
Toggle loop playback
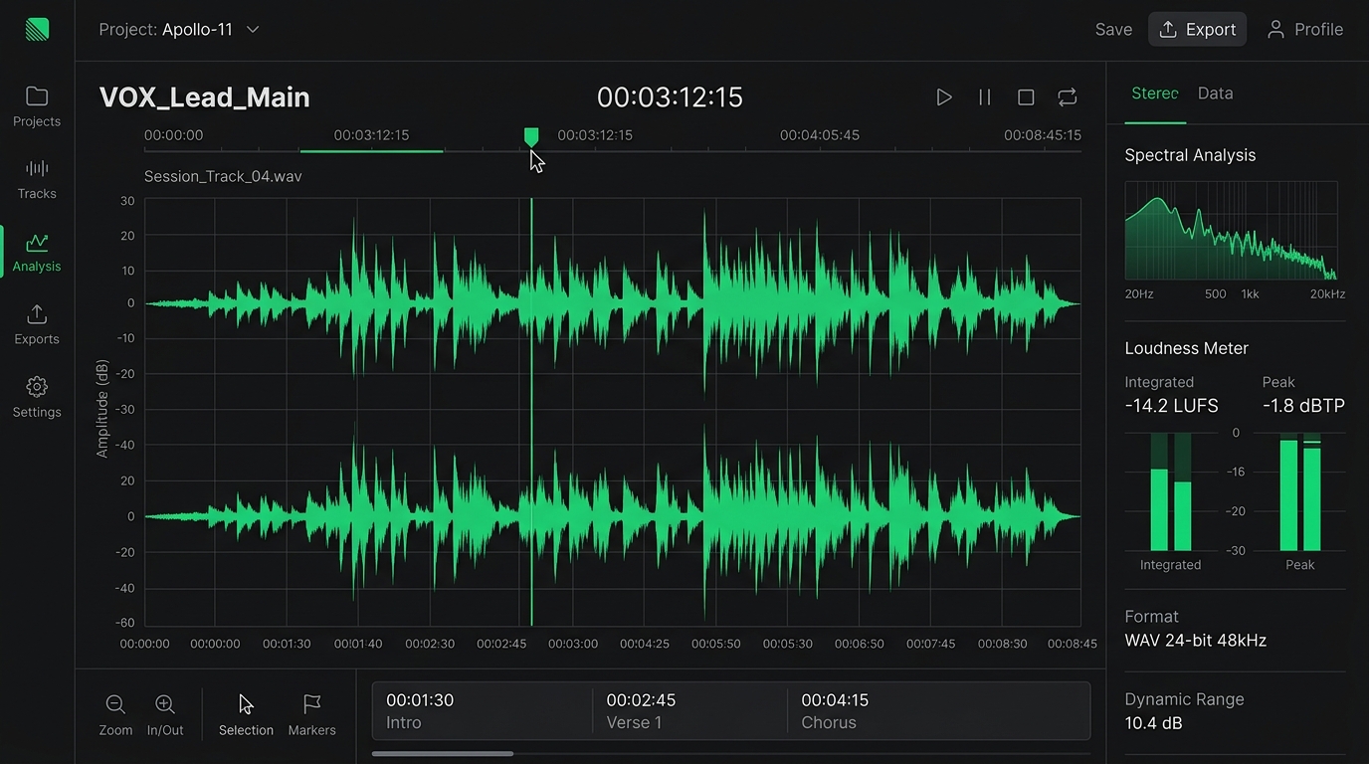pos(1068,97)
